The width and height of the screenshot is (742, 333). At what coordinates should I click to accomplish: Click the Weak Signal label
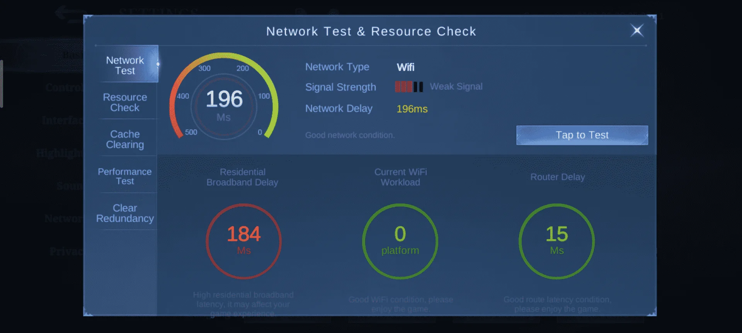click(x=456, y=86)
